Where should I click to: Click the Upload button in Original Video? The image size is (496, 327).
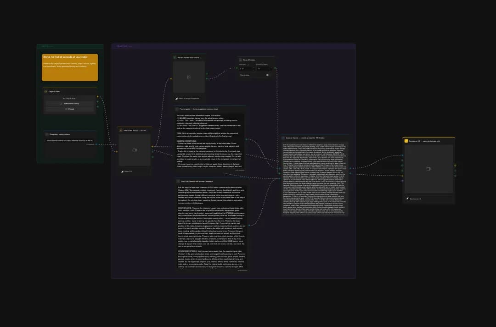click(70, 109)
